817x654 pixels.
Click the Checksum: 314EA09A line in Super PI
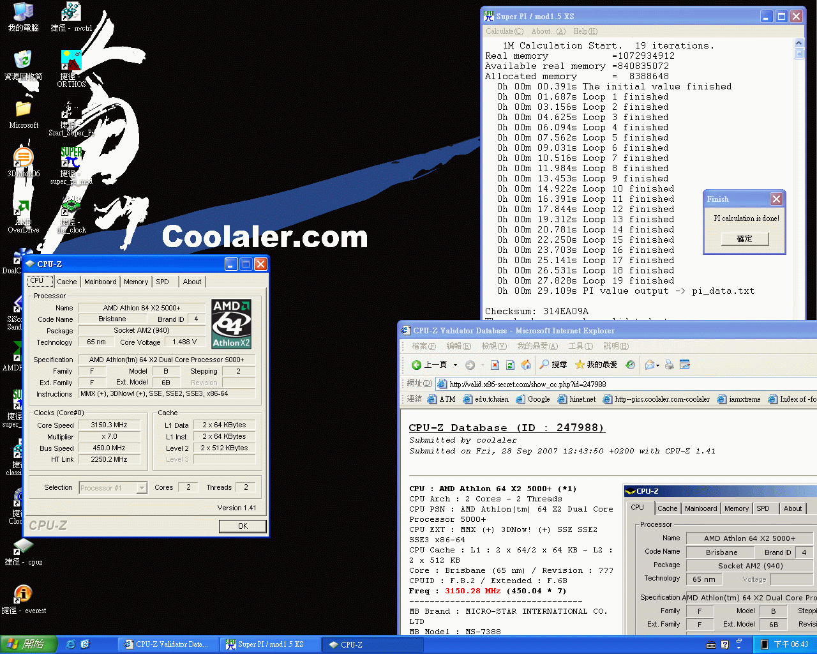pyautogui.click(x=537, y=311)
